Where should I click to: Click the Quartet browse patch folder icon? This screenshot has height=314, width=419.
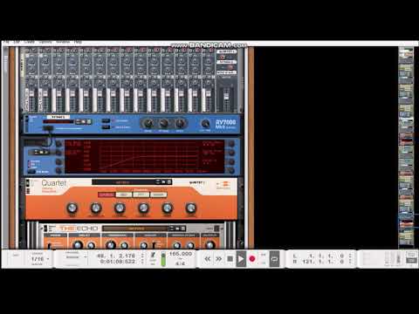tap(163, 182)
